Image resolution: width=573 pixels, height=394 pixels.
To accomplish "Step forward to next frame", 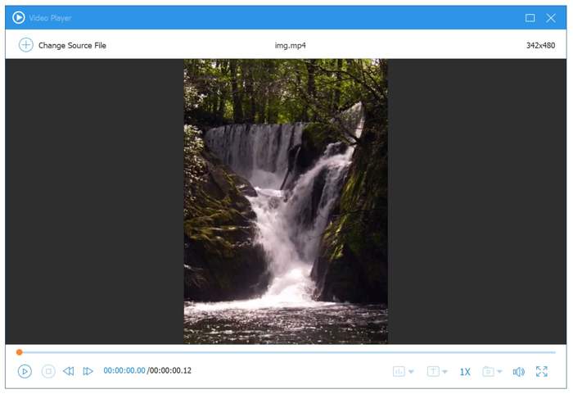I will click(x=88, y=371).
